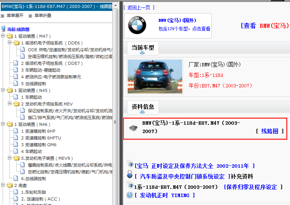The width and height of the screenshot is (290, 205).
Task: Open 3 变速箱控制 GM6 item
Action: [39, 145]
